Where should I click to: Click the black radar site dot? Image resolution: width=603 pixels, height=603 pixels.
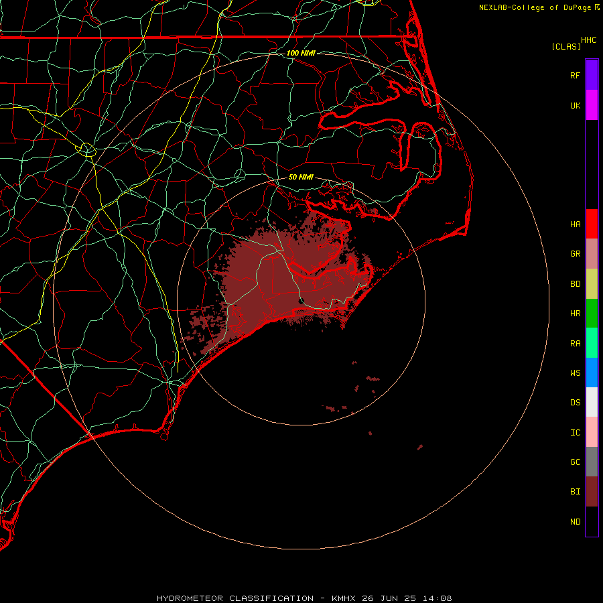tap(301, 301)
